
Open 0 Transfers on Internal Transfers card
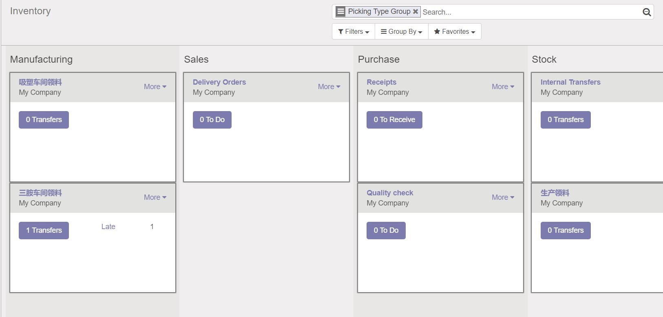pyautogui.click(x=566, y=120)
